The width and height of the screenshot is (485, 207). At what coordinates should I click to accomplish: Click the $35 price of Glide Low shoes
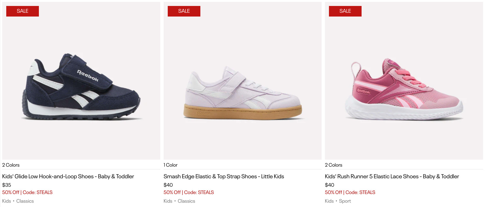pos(7,185)
